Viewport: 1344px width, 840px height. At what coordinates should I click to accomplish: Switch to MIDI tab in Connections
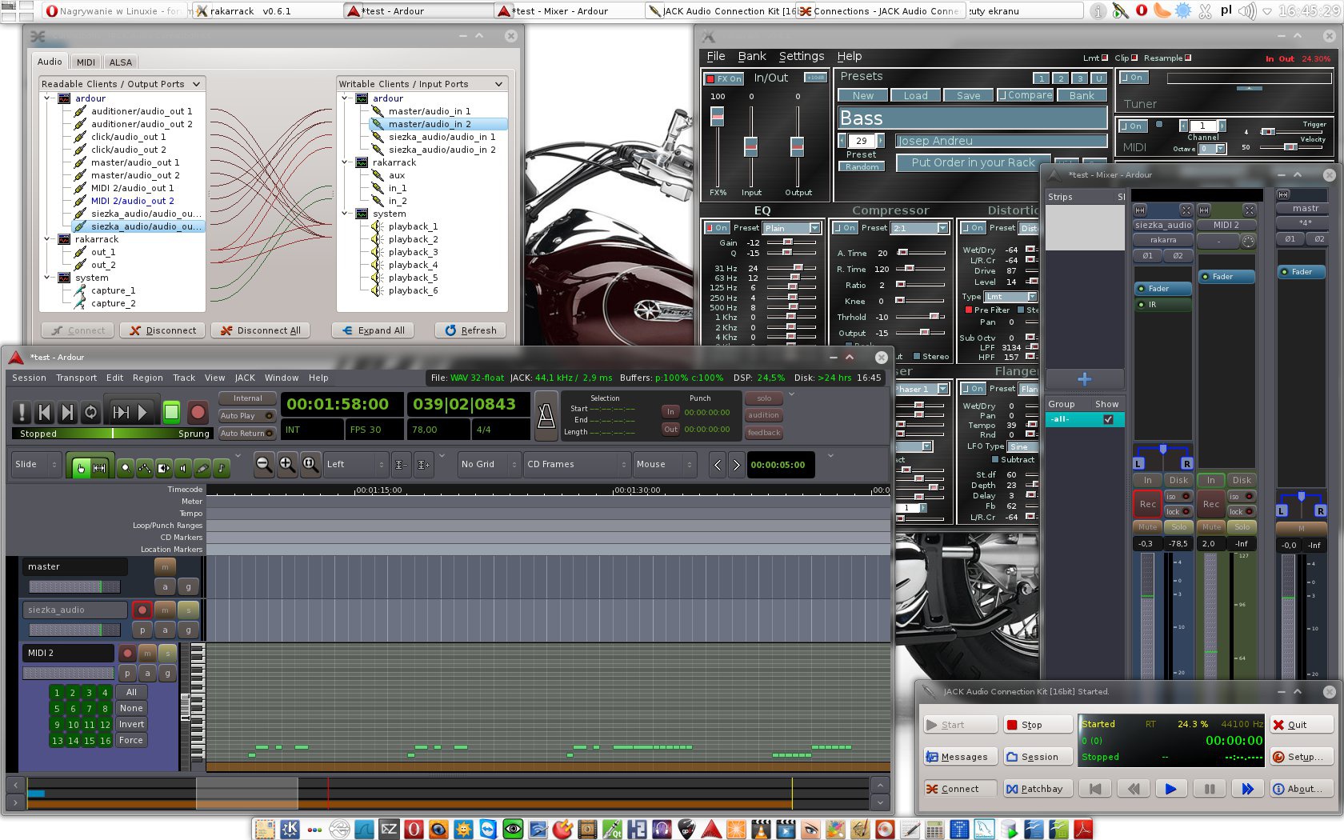(86, 62)
